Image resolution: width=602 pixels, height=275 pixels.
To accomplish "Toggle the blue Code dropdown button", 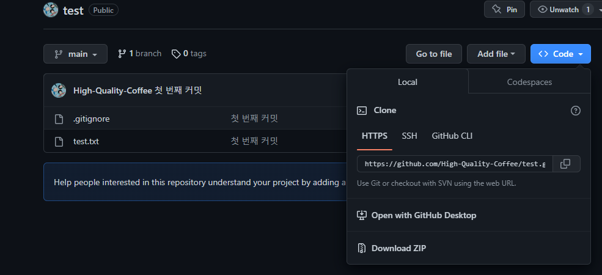I will pyautogui.click(x=560, y=54).
